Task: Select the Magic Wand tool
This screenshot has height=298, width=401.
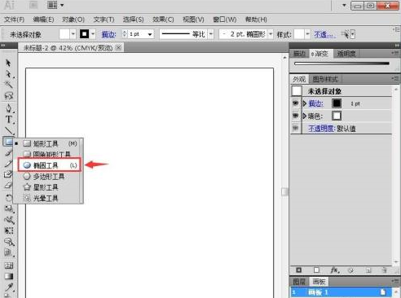Action: click(8, 85)
